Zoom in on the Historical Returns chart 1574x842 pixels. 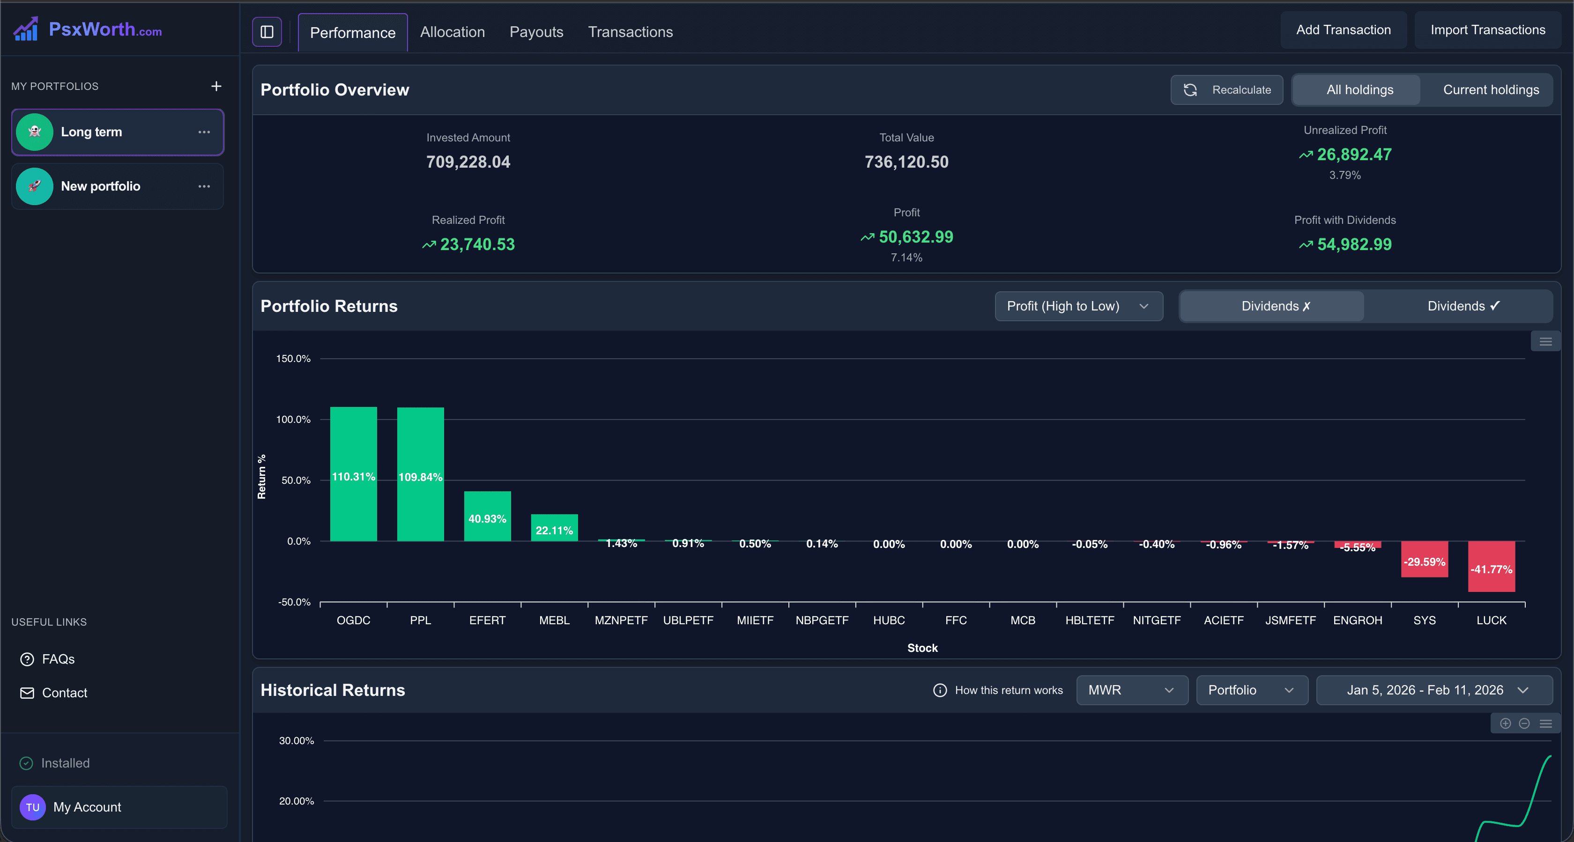[1505, 724]
